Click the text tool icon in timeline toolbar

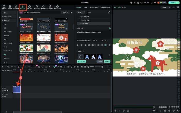(32, 67)
